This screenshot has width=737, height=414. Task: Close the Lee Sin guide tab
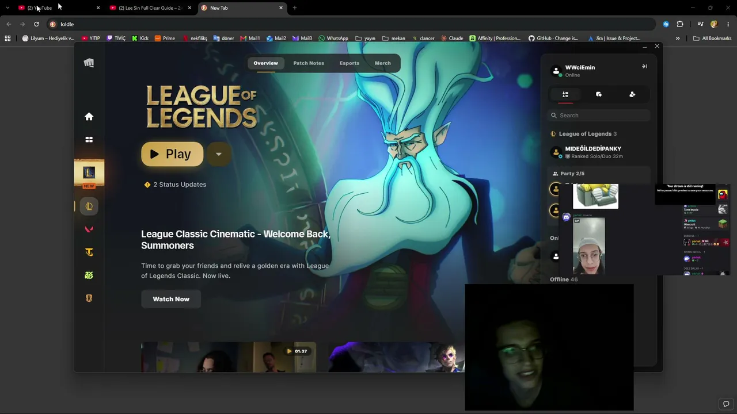coord(189,8)
